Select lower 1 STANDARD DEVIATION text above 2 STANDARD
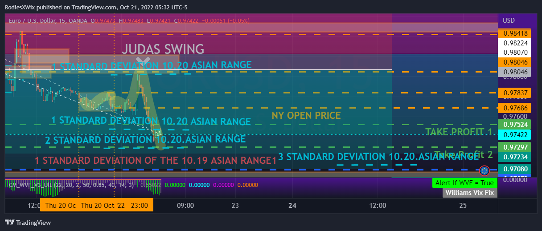The height and width of the screenshot is (231, 542). tap(151, 121)
